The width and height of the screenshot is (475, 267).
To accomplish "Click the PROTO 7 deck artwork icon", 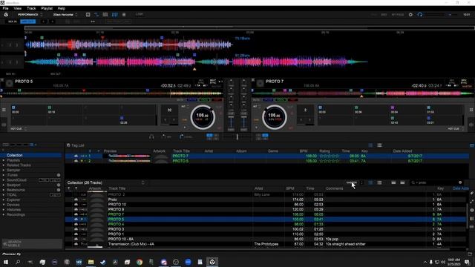I will point(260,84).
